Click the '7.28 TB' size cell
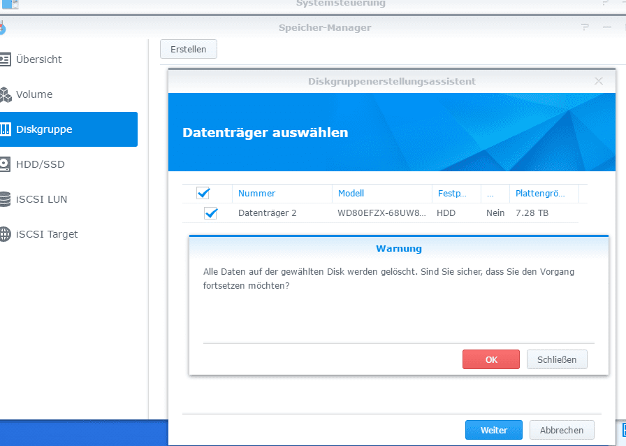 (532, 213)
